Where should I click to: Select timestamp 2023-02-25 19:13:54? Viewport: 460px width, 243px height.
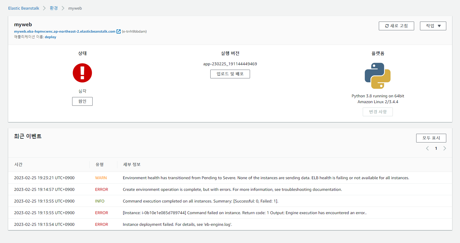click(44, 224)
